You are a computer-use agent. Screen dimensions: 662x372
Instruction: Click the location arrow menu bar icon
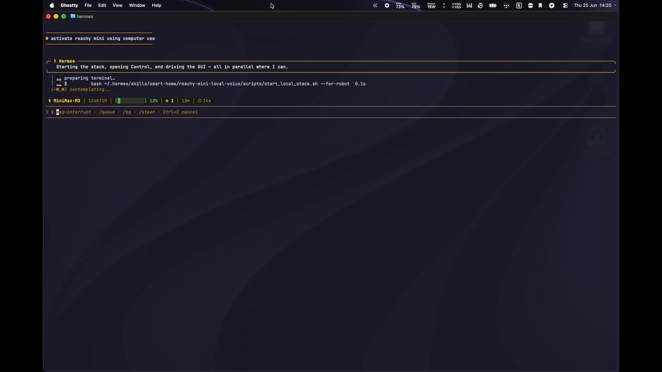tap(552, 6)
